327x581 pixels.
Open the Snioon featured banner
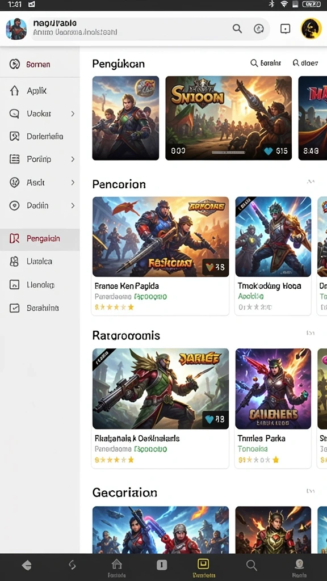click(228, 118)
